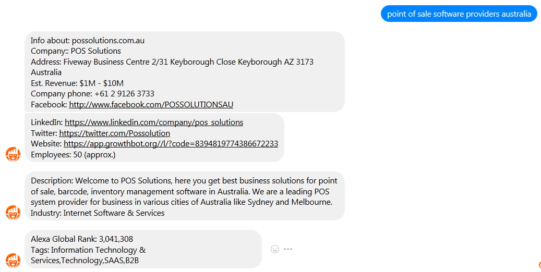Screen dimensions: 541x272
Task: Open the growthbot.org website link
Action: 171,144
